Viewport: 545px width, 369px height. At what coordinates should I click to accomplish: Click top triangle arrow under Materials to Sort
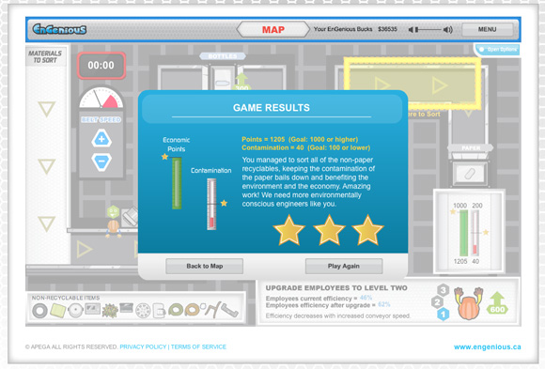[x=47, y=109]
